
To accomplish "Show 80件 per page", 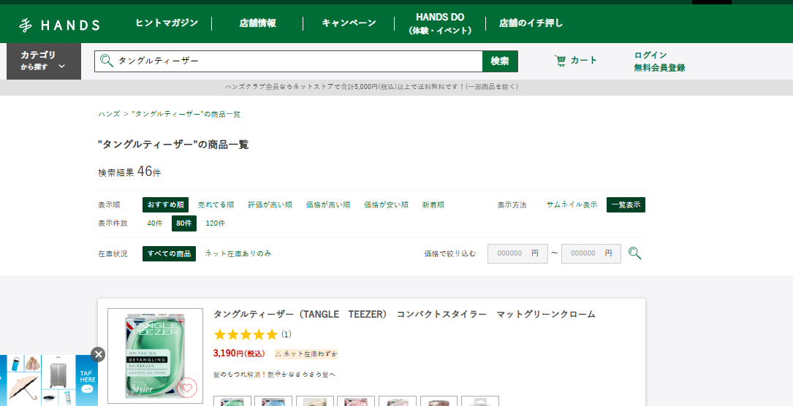I will [184, 223].
